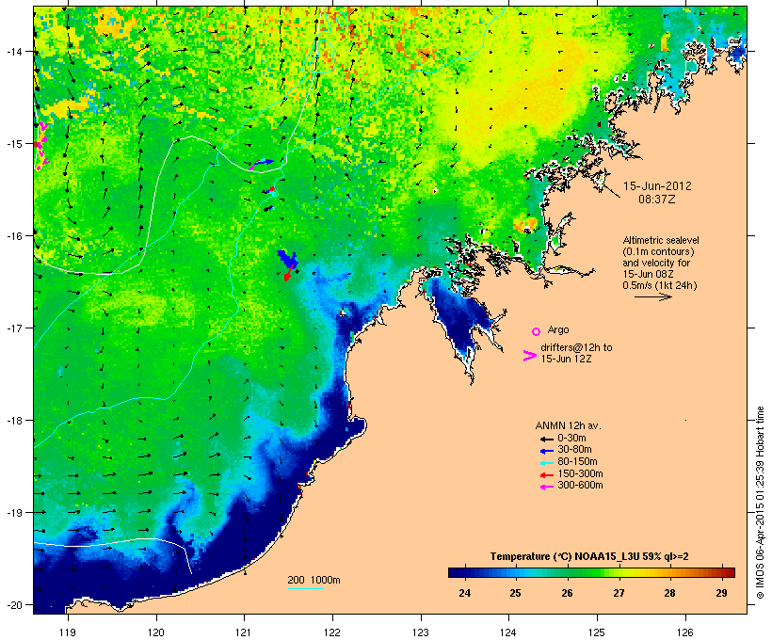Click the Altimetric sealevel text
The image size is (772, 640).
661,240
